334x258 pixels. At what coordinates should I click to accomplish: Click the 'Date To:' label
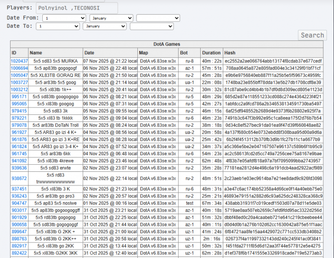tap(20, 26)
